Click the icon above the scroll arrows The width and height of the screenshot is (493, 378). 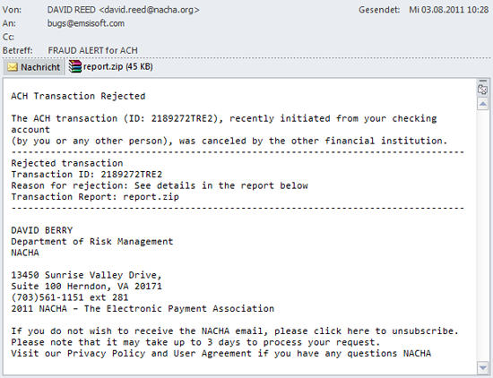coord(482,90)
